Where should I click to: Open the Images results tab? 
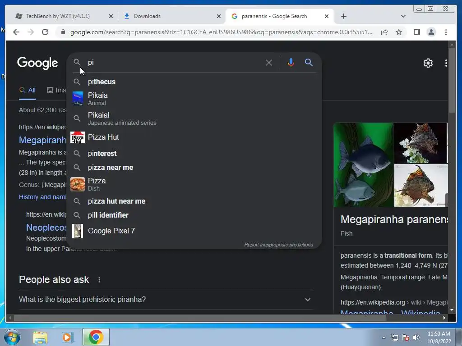(56, 90)
